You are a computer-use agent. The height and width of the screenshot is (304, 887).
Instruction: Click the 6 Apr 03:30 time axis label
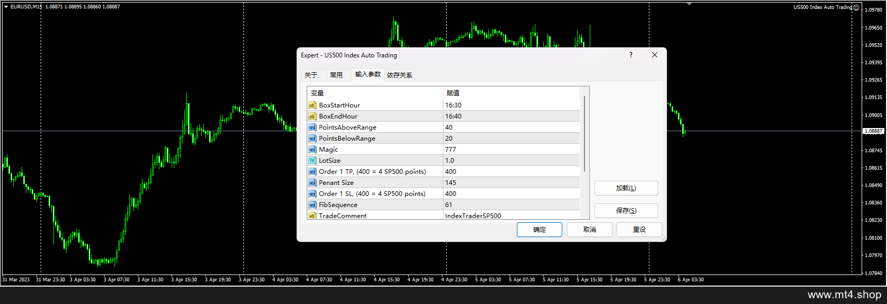coord(691,280)
